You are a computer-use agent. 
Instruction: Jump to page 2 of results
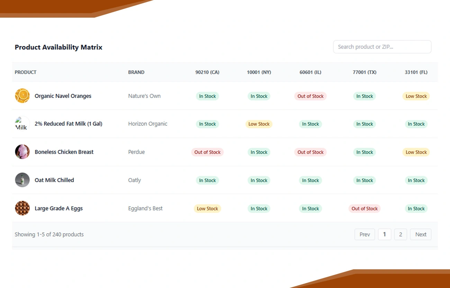coord(400,234)
